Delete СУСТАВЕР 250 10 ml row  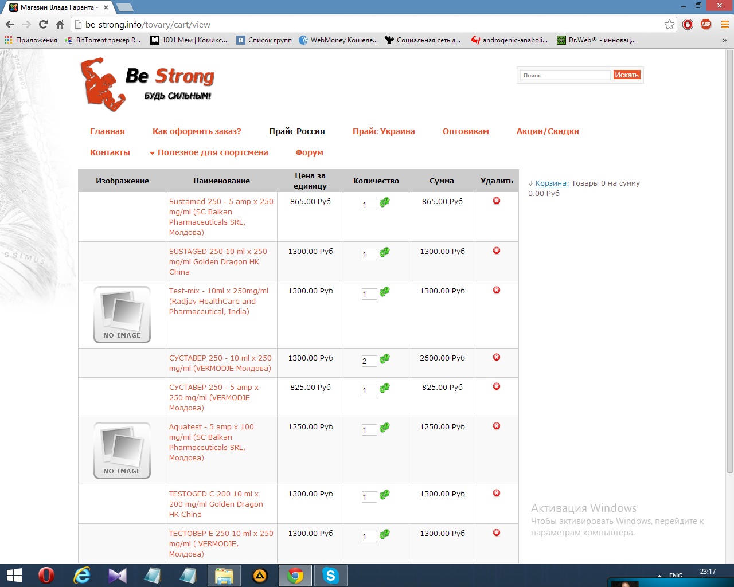click(497, 357)
